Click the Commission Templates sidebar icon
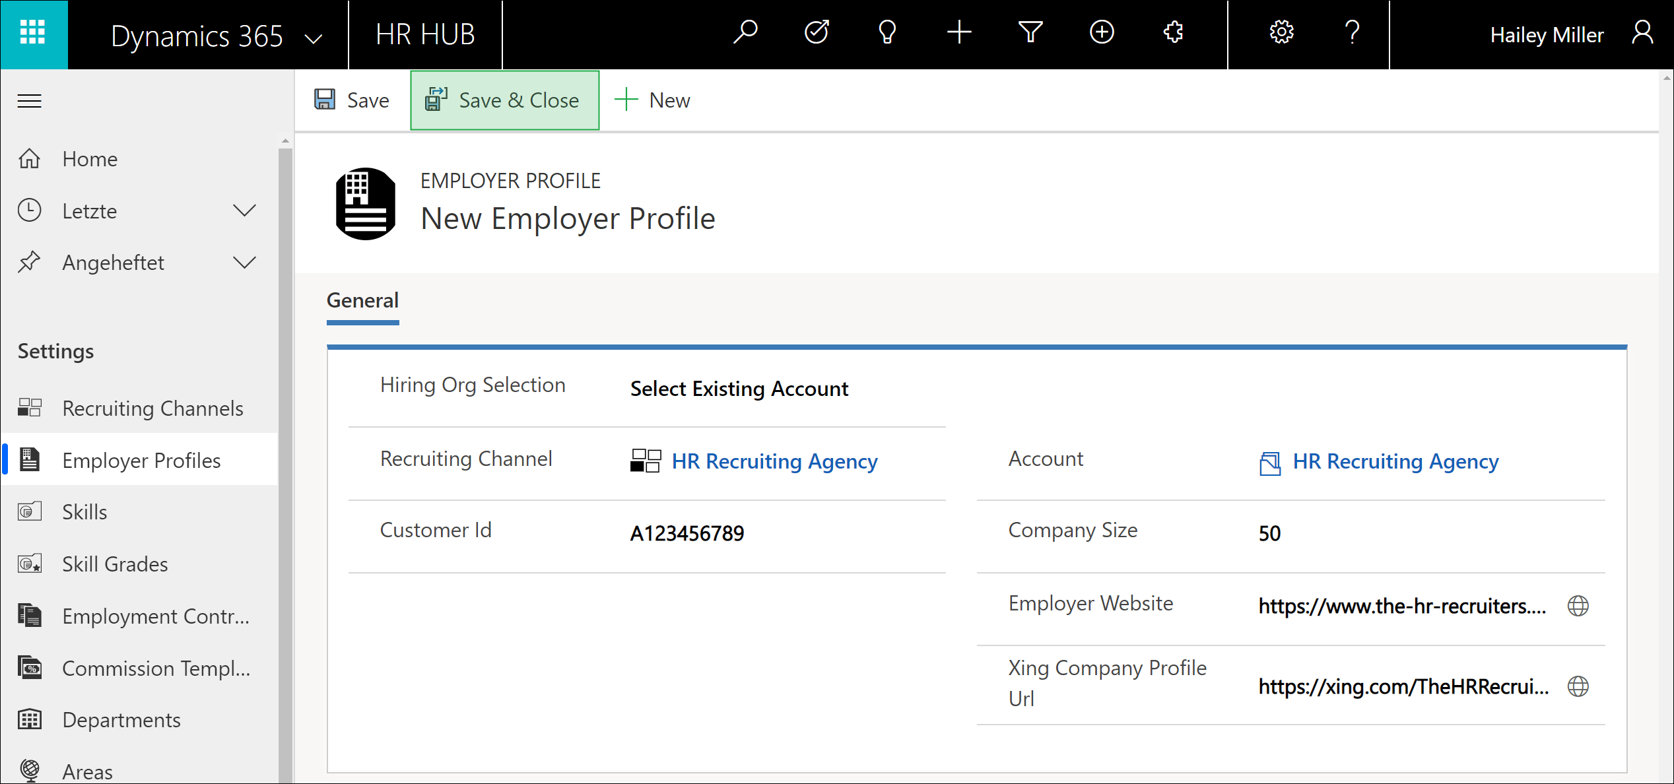 (29, 667)
